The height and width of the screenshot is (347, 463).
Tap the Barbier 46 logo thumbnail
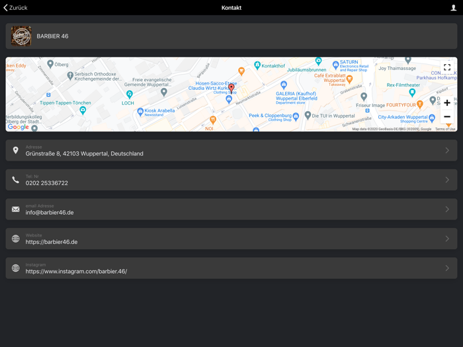pyautogui.click(x=21, y=36)
